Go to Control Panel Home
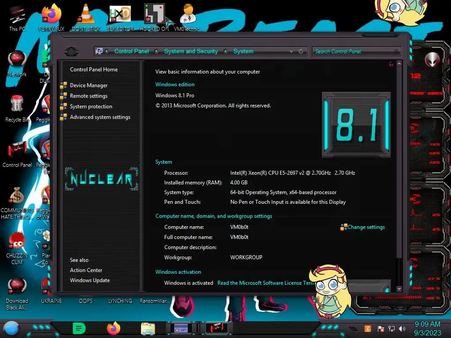Screen dimensions: 451x338 tap(94, 69)
